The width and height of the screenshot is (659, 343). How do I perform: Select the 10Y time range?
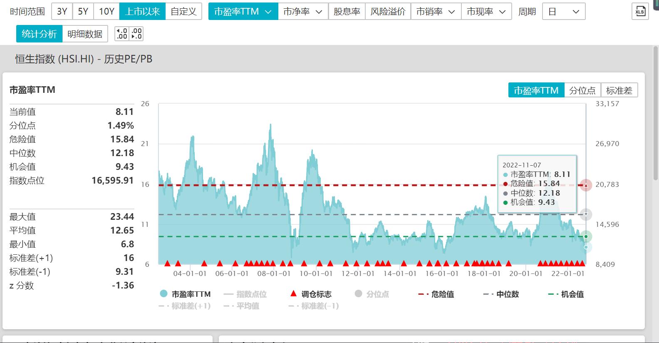pos(107,11)
